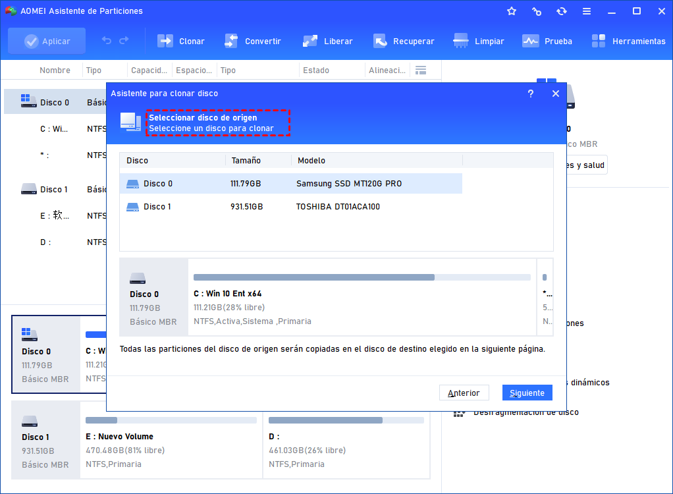Click the Capacid... column header
Image resolution: width=673 pixels, height=494 pixels.
[149, 70]
